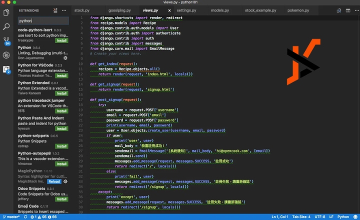Change end of line sequence LF
Screen dimensions: 360x220
tap(331, 217)
